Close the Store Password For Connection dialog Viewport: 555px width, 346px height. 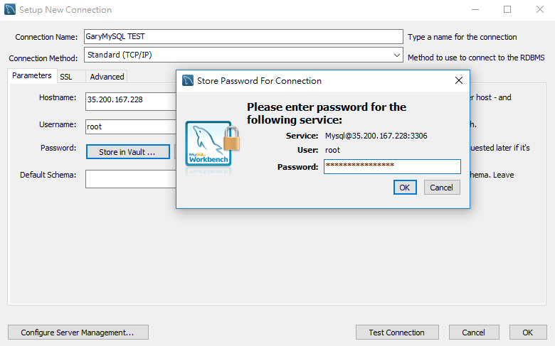(x=459, y=80)
